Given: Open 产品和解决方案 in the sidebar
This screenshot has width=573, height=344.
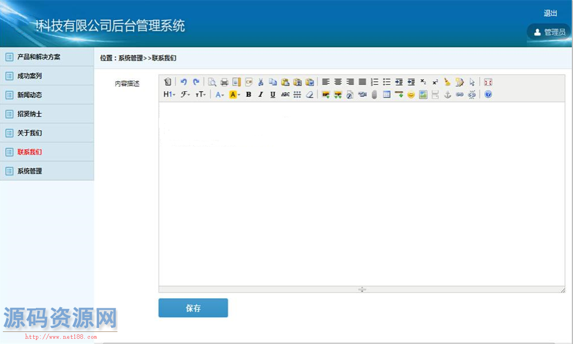Looking at the screenshot, I should coord(47,57).
